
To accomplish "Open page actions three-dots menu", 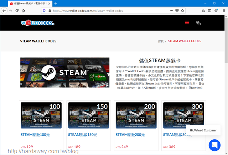I will point(171,11).
